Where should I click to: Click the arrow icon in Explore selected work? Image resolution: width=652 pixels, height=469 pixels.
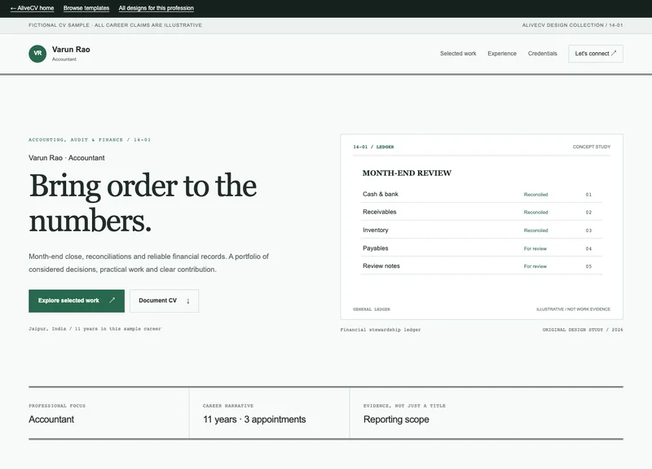pyautogui.click(x=112, y=300)
